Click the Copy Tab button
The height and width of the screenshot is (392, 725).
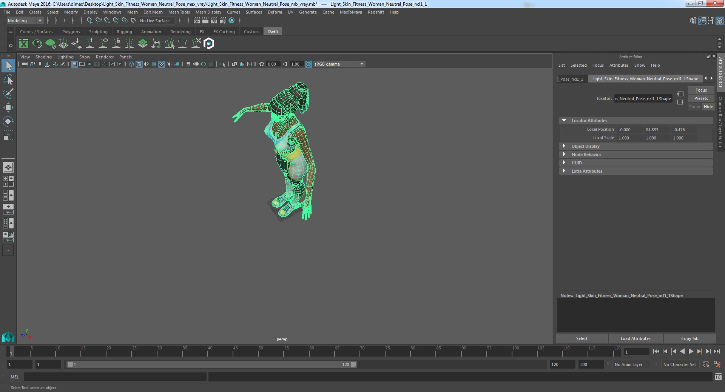click(690, 338)
